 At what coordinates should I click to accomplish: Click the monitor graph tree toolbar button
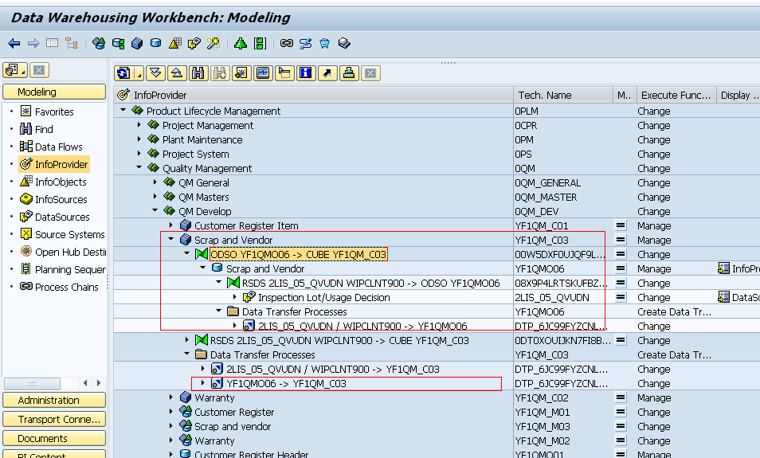tap(263, 73)
